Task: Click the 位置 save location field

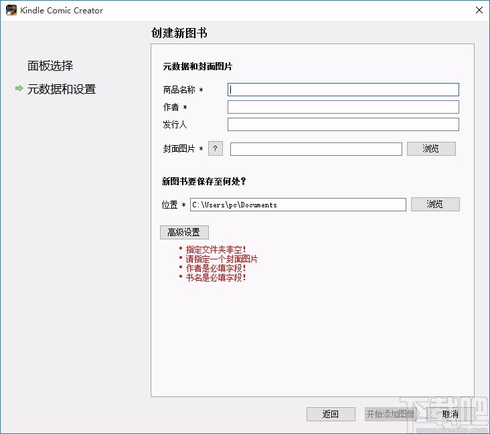Action: click(298, 205)
